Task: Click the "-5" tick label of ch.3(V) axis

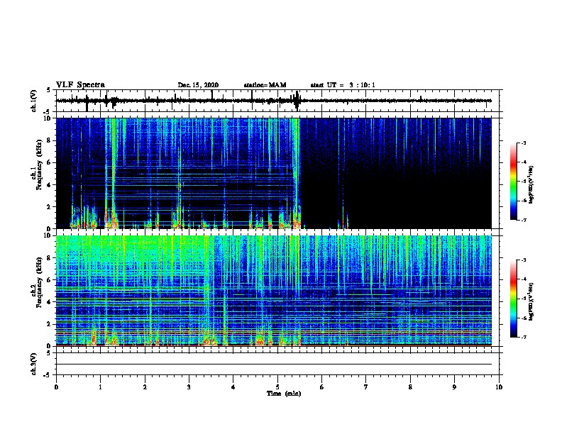Action: coord(48,375)
